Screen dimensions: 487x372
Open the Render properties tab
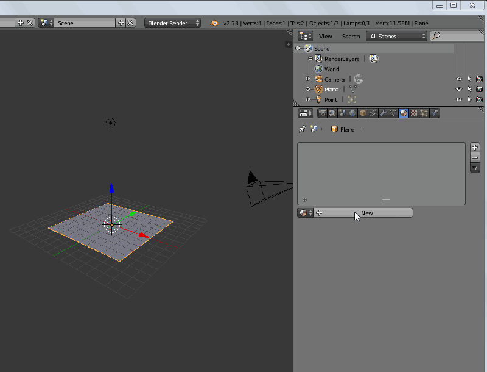pos(321,113)
